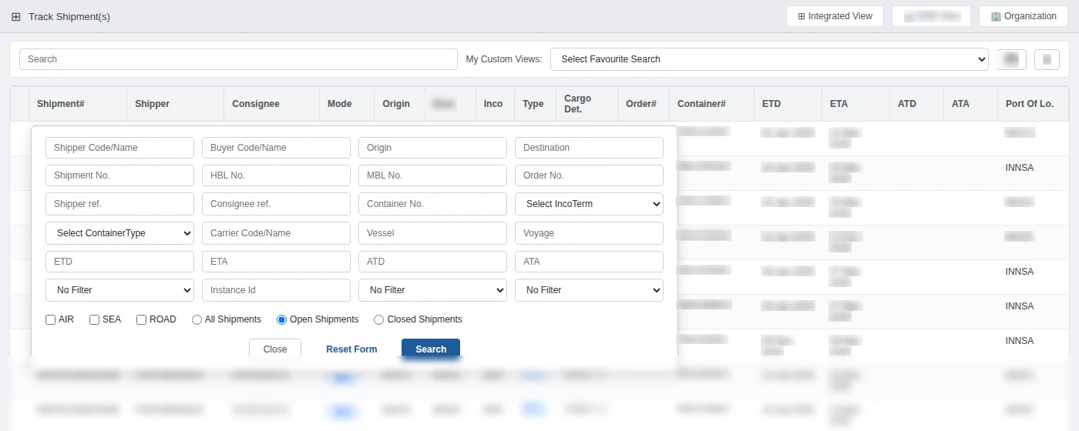Tick the ROAD mode checkbox
Viewport: 1079px width, 431px height.
[142, 319]
